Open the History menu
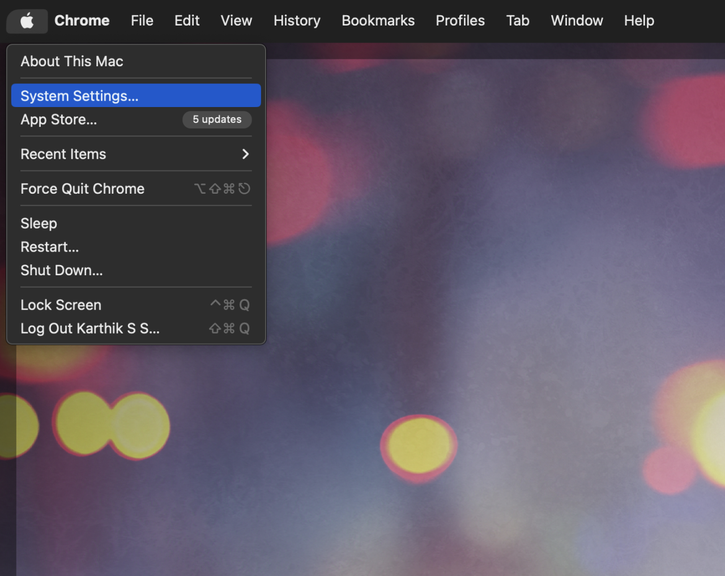 coord(297,20)
